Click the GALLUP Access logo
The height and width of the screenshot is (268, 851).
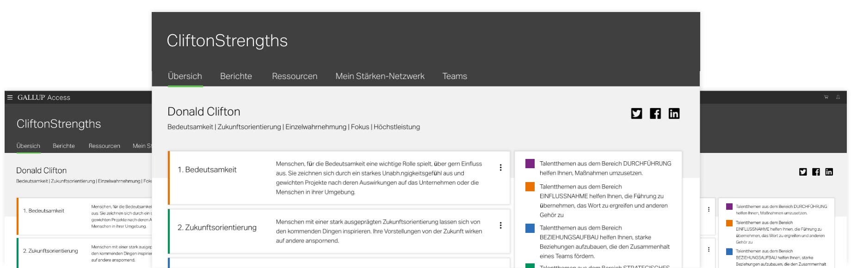pos(44,97)
